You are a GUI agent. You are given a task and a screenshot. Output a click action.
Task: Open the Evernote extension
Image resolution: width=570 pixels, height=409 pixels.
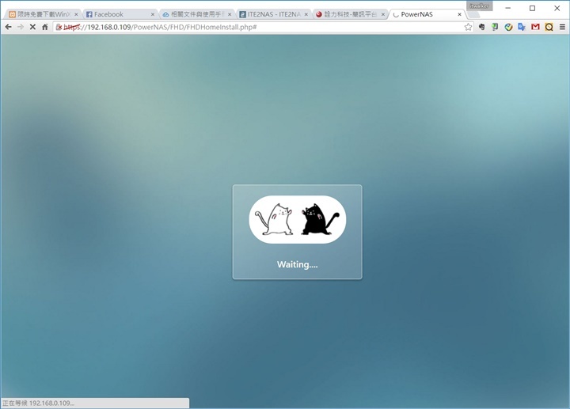point(482,27)
